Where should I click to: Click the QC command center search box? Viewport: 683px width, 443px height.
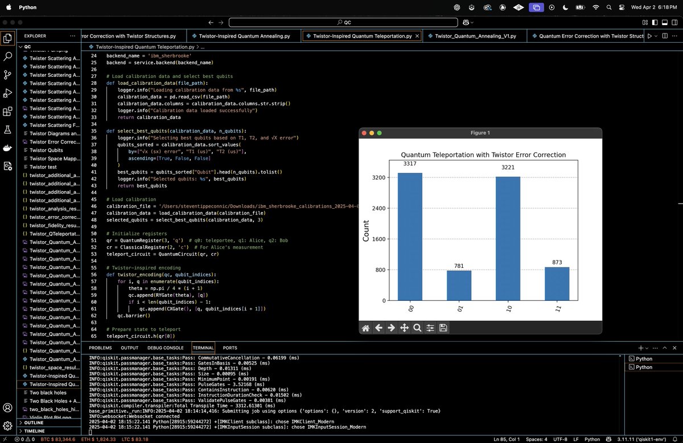coord(344,22)
